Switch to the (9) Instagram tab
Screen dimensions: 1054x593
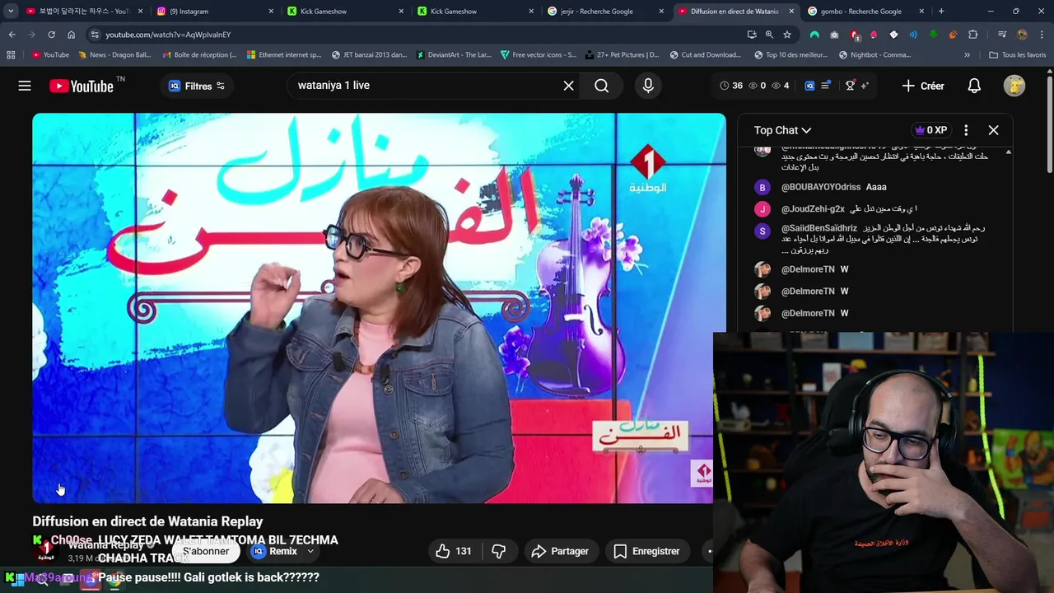click(214, 12)
